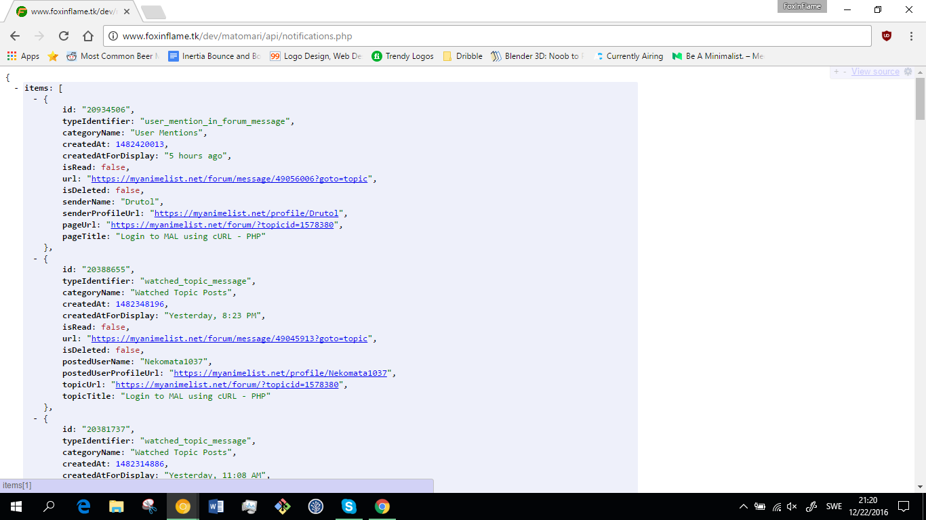Click the View source link

click(875, 72)
